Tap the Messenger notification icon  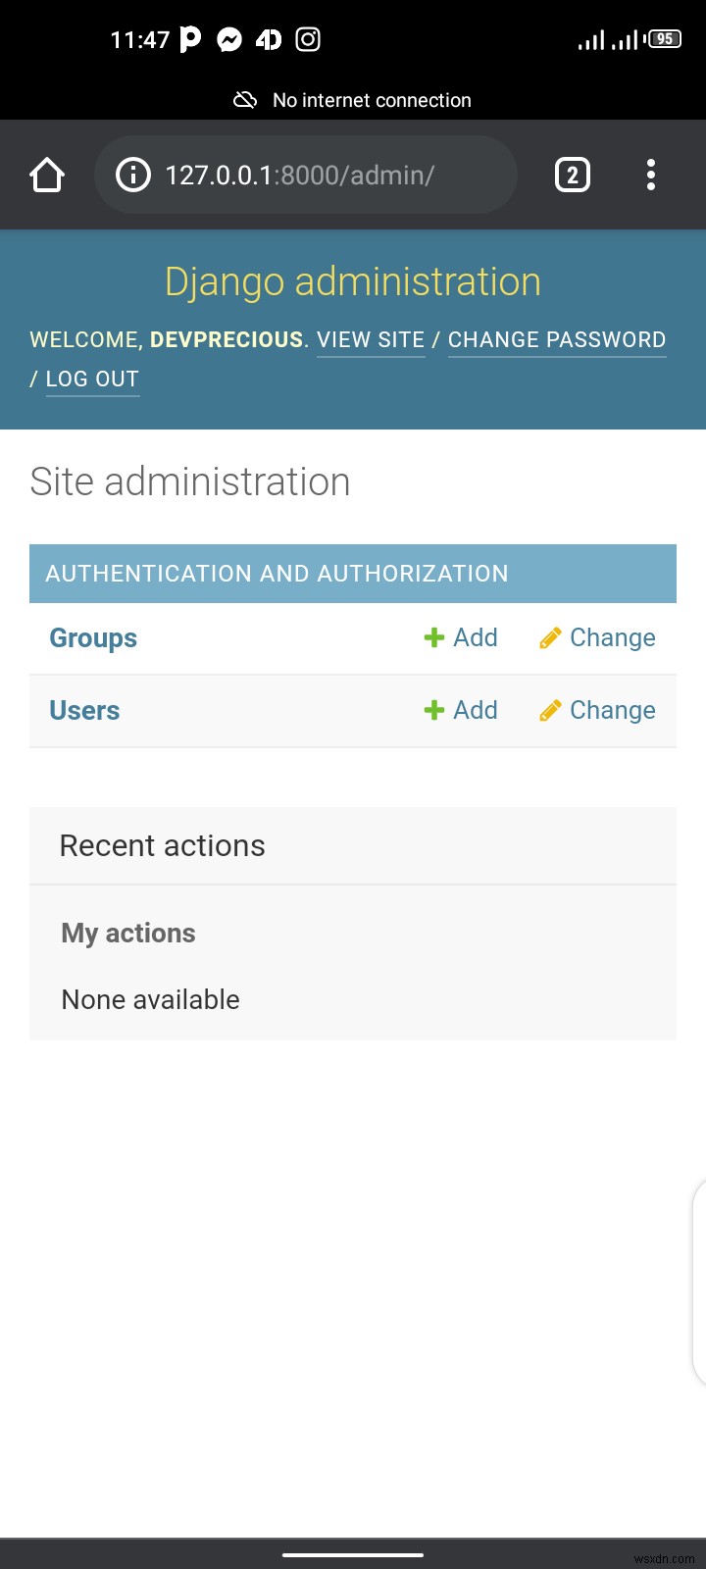click(228, 39)
